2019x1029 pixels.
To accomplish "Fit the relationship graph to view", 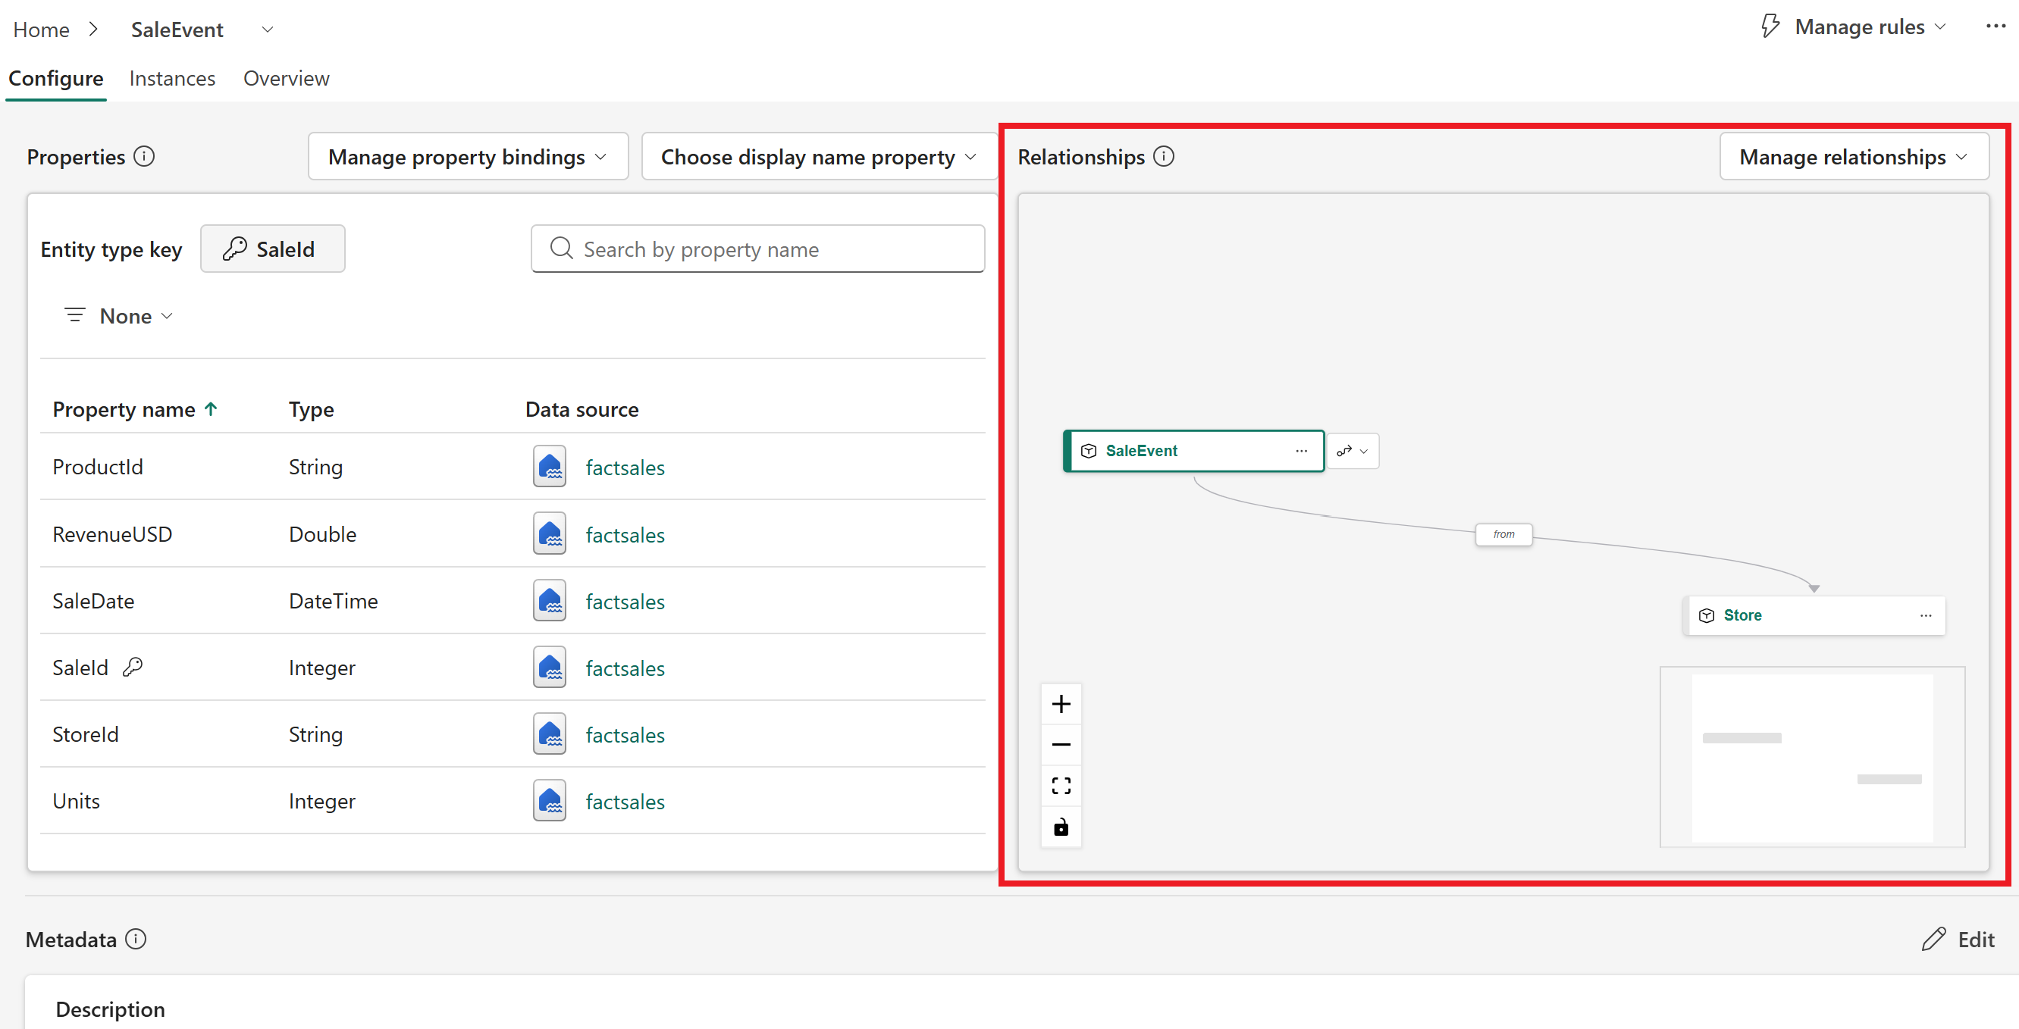I will pos(1061,786).
